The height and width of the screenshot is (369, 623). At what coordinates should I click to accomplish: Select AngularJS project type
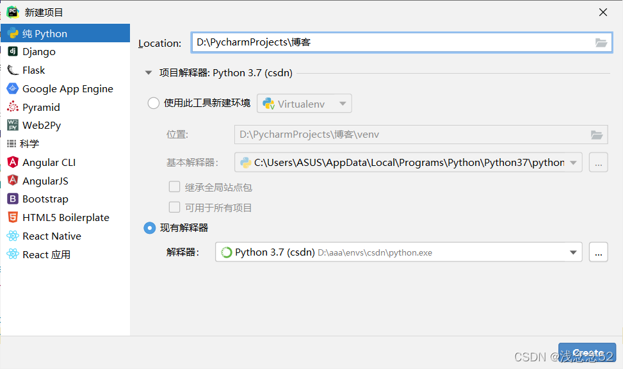point(65,181)
